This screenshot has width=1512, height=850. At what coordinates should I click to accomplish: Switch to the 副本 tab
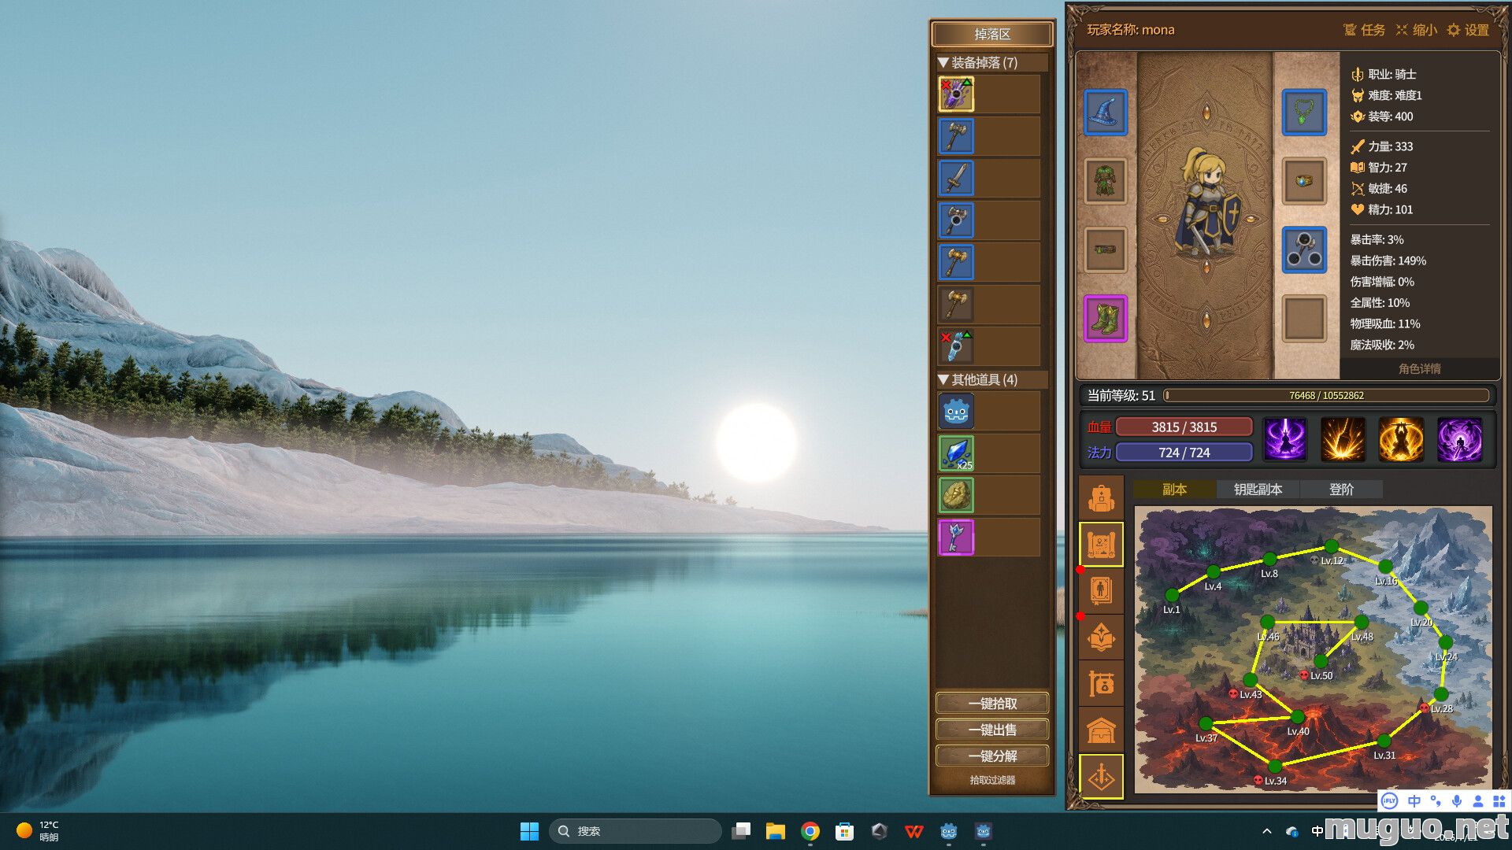coord(1174,490)
